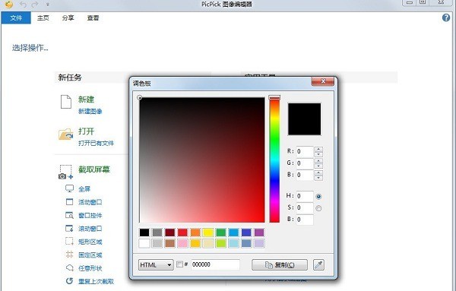456x291 pixels.
Task: Click the 复制(C) copy button
Action: pyautogui.click(x=280, y=265)
